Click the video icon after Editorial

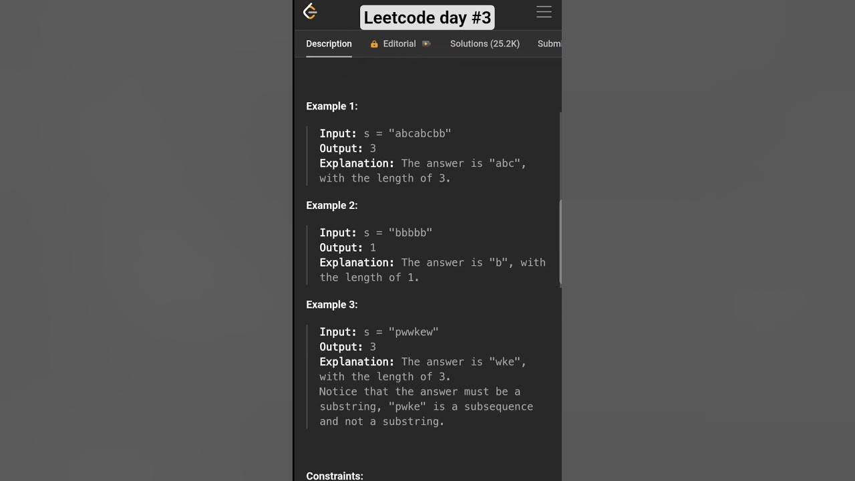[426, 44]
